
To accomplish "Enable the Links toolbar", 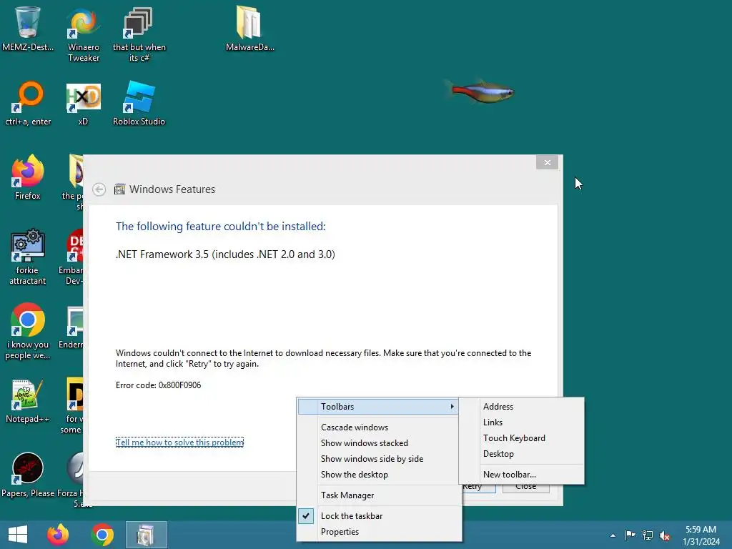I will pyautogui.click(x=521, y=422).
